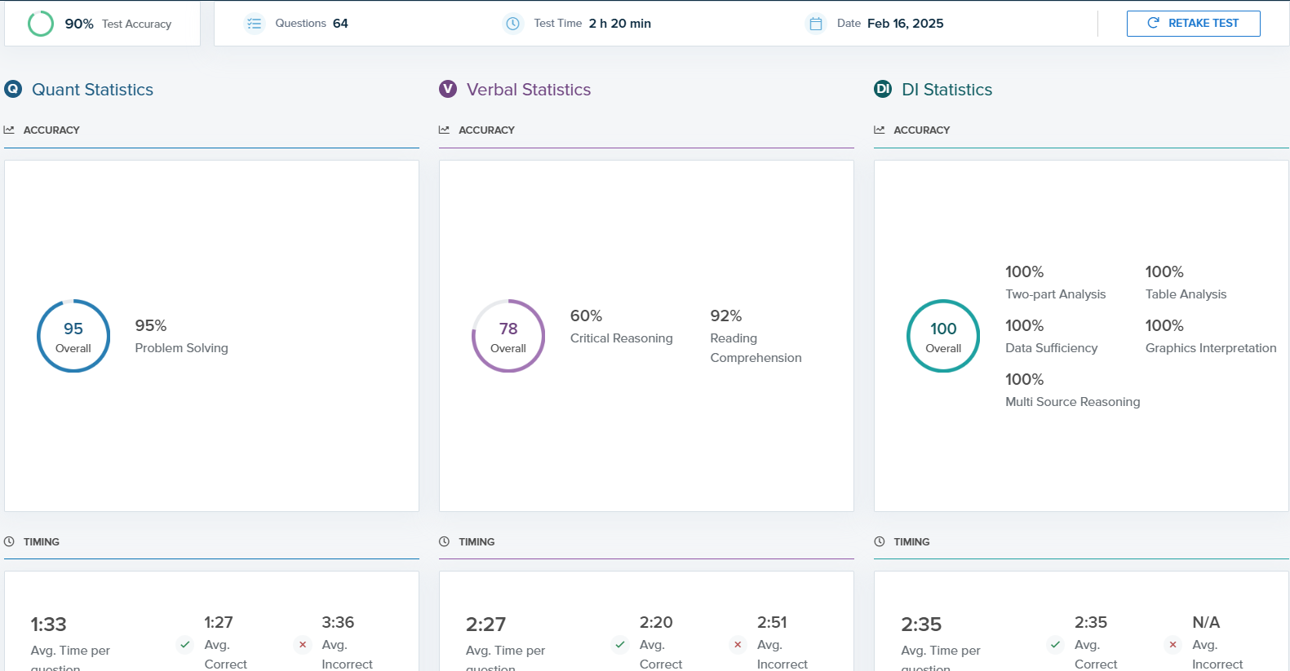Click the Quant Avg. Correct checkmark icon

185,644
